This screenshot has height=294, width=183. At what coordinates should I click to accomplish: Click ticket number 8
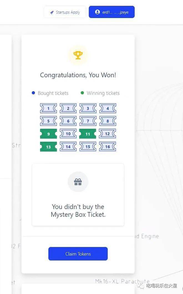[108, 121]
